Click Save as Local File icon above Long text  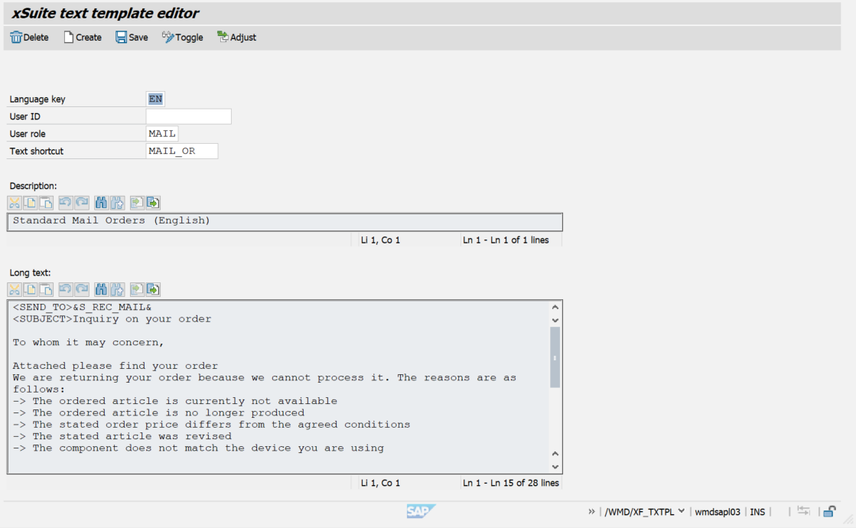[x=153, y=289]
